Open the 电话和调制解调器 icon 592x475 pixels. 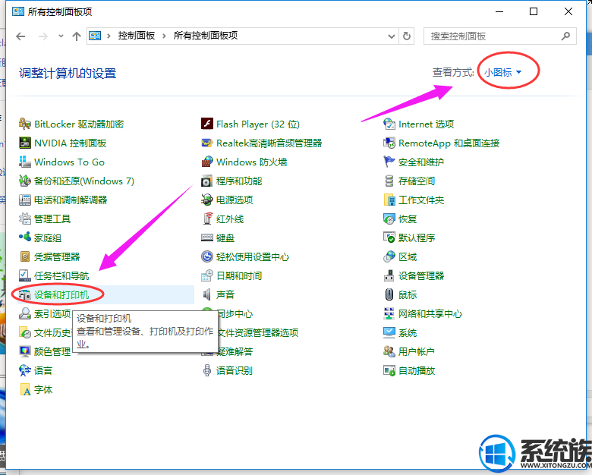click(25, 200)
